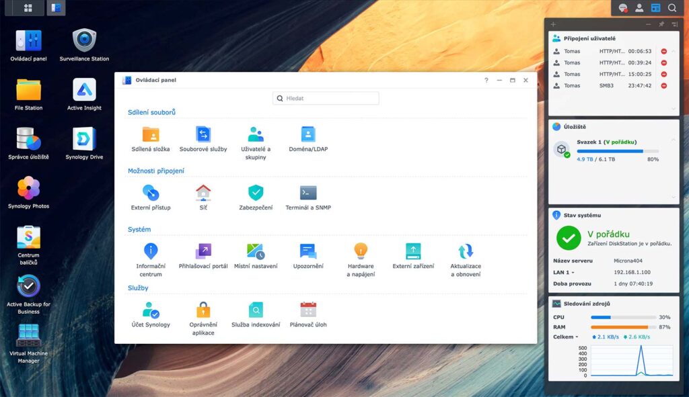Click the Sdílení souborů section header
The image size is (689, 397).
151,112
